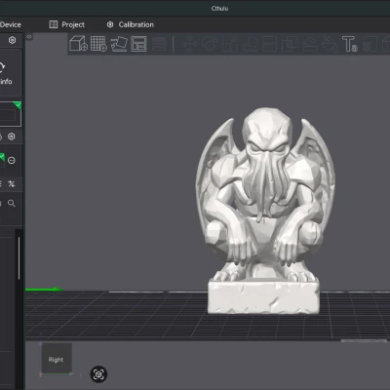Screen dimensions: 390x390
Task: Click the compare presets icon
Action: point(12,184)
